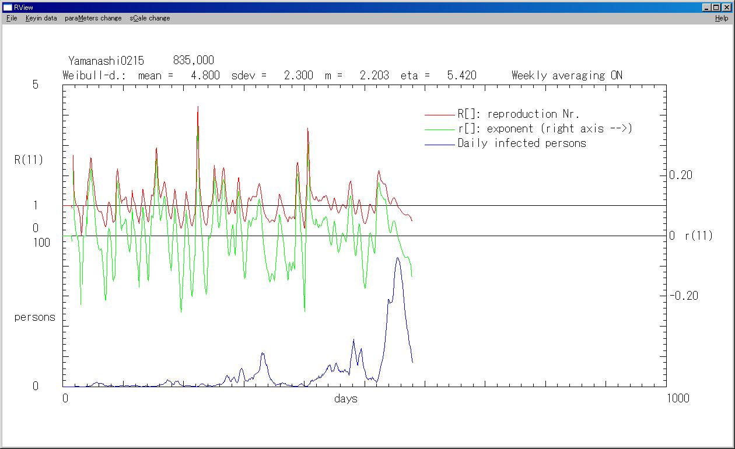Click the green legend line for exponent
This screenshot has height=449, width=735.
coord(439,129)
